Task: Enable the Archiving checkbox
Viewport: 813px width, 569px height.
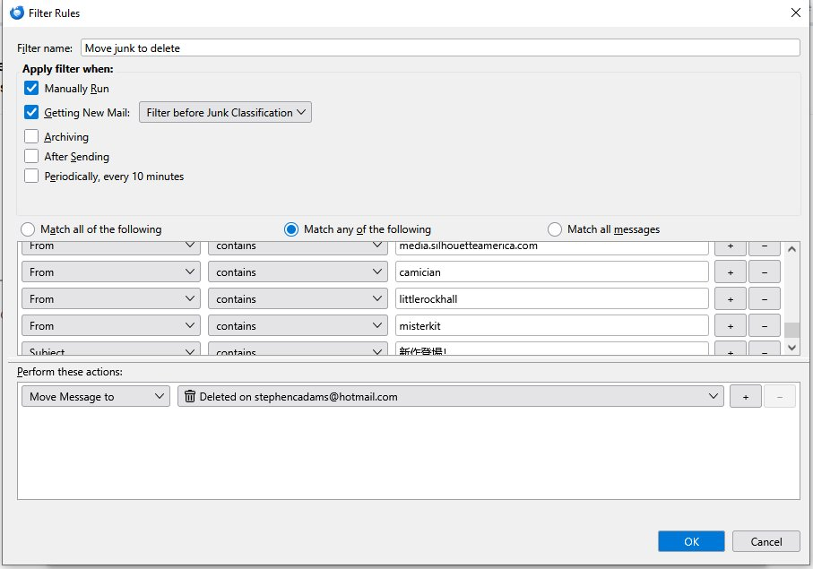Action: point(32,137)
